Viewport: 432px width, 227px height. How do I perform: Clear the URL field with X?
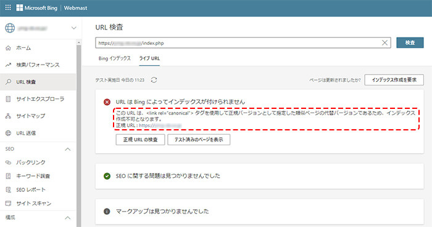[x=384, y=43]
